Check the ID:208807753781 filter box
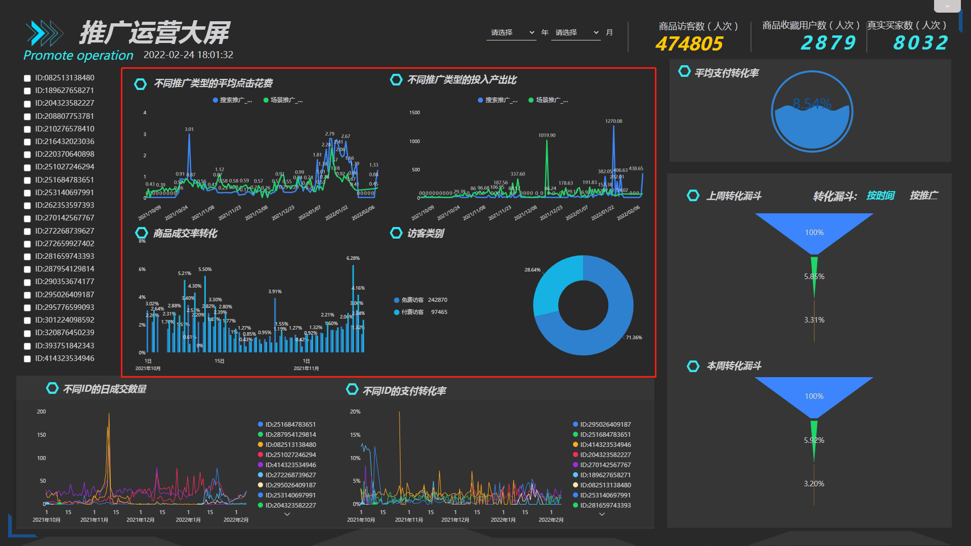This screenshot has height=546, width=971. [27, 116]
